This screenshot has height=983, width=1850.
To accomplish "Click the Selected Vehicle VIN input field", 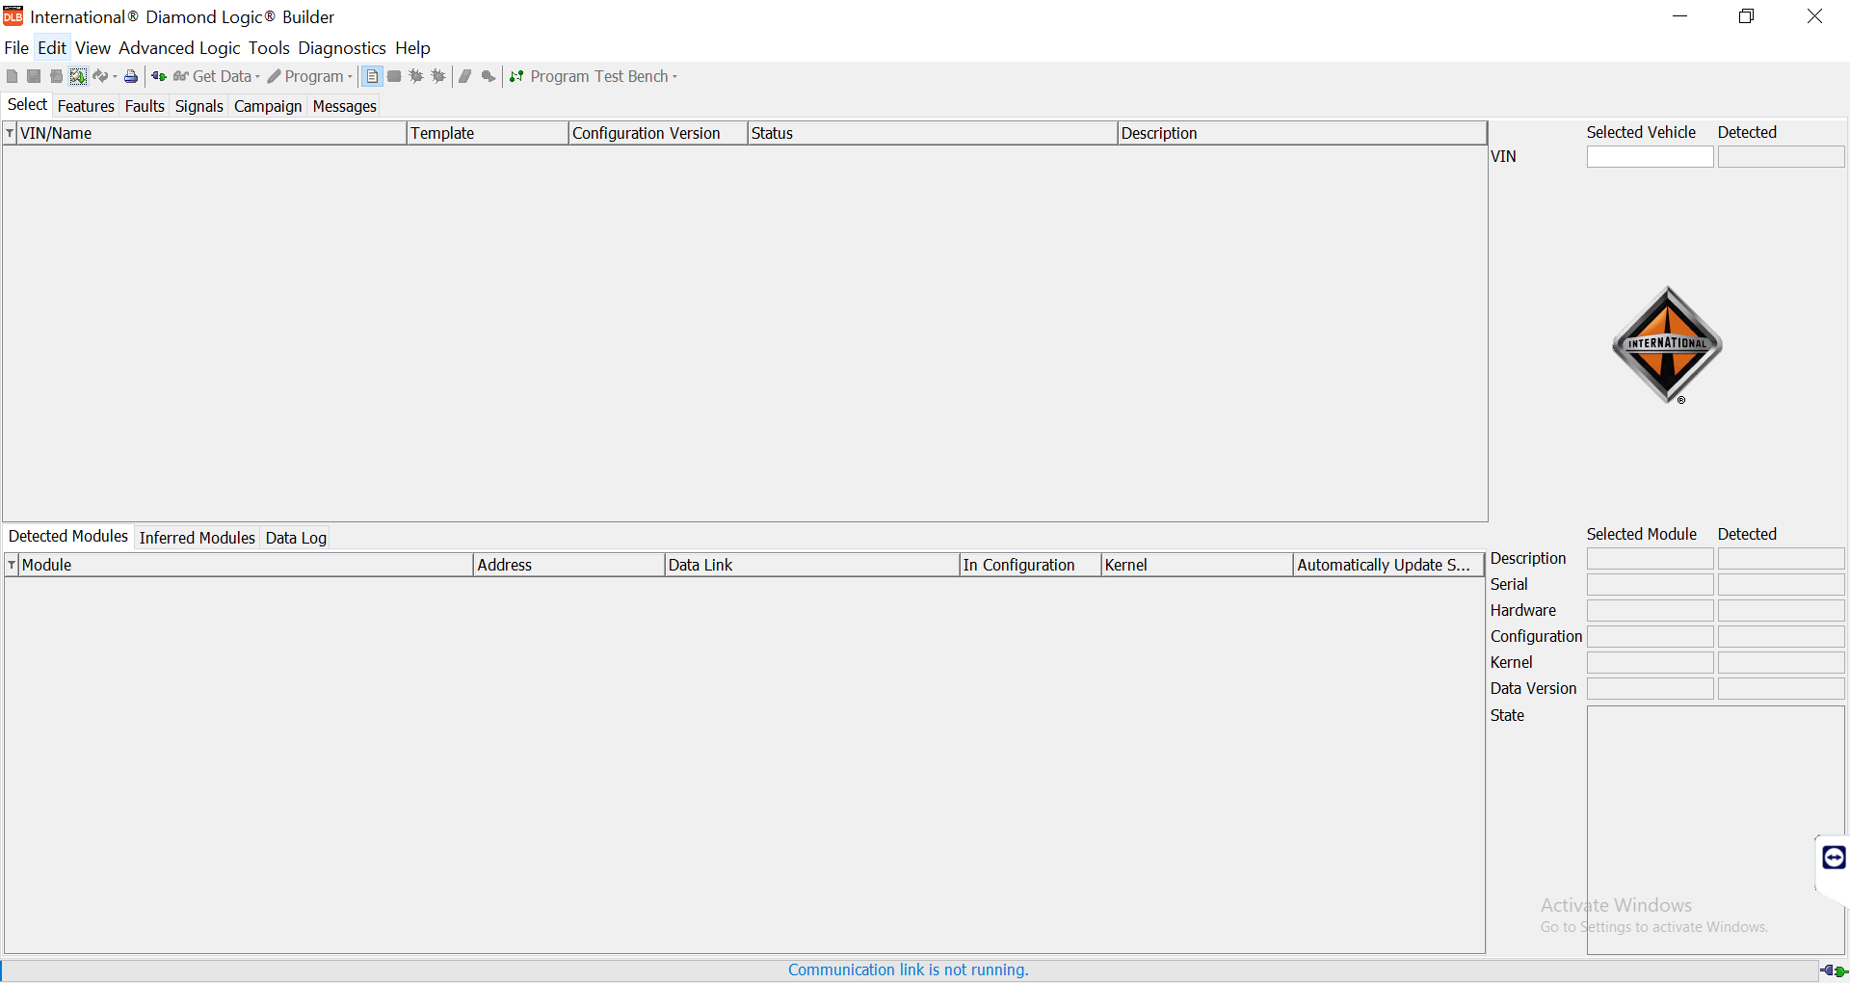I will click(1650, 156).
